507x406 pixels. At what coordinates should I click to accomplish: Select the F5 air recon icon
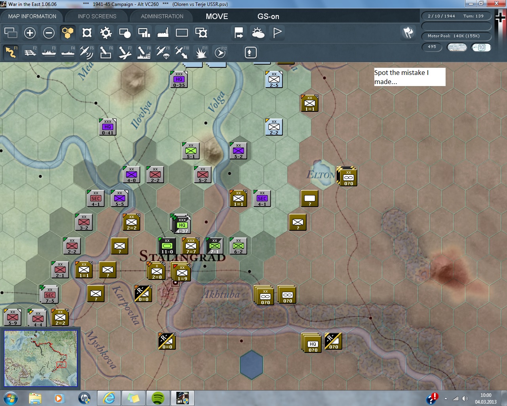click(x=87, y=52)
